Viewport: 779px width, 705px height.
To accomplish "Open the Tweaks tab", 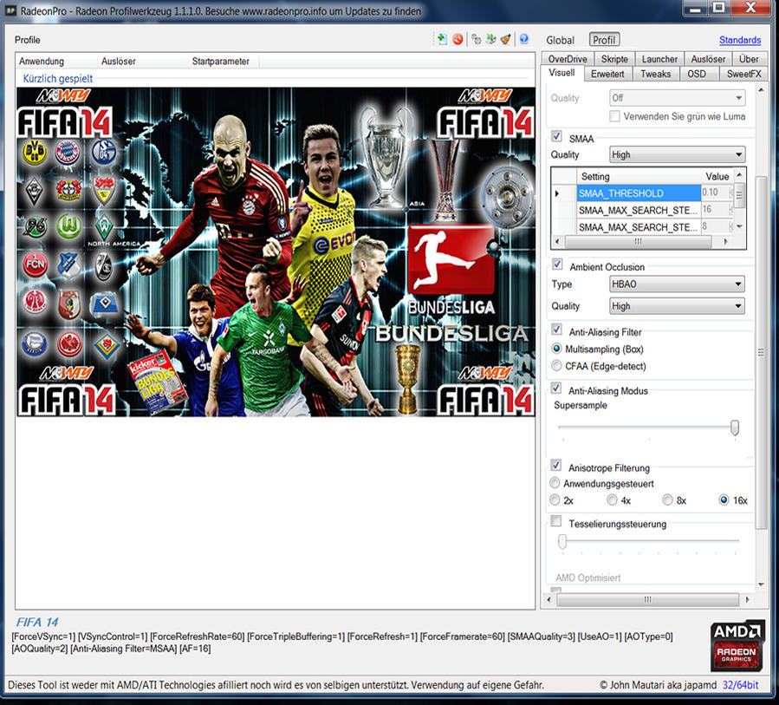I will [655, 74].
